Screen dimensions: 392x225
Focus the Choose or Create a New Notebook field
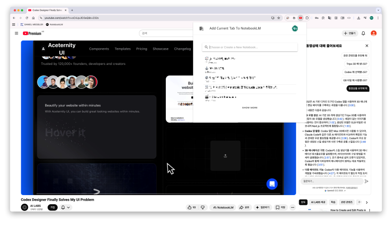[250, 47]
